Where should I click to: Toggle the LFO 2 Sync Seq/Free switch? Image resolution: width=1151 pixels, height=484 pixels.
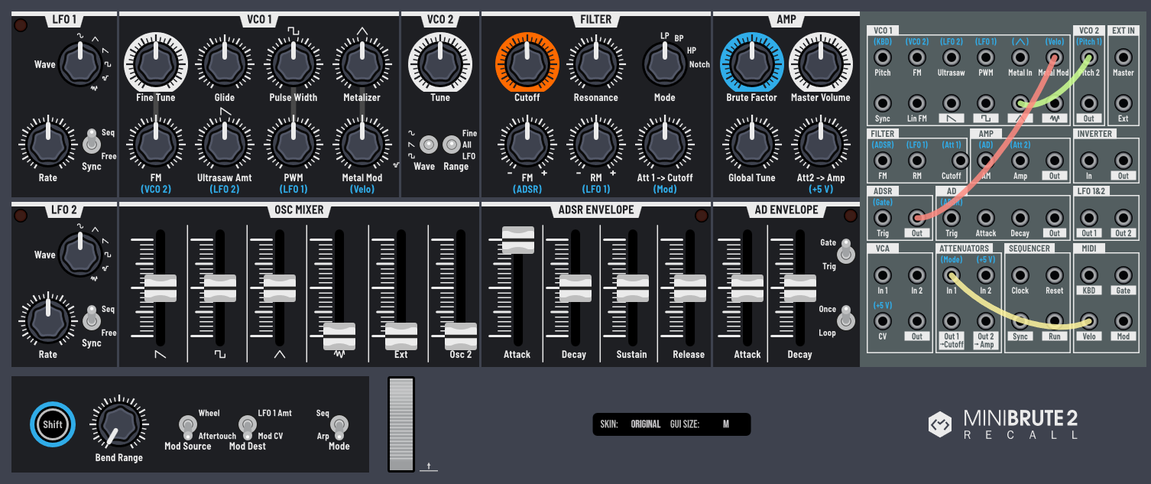(x=92, y=319)
